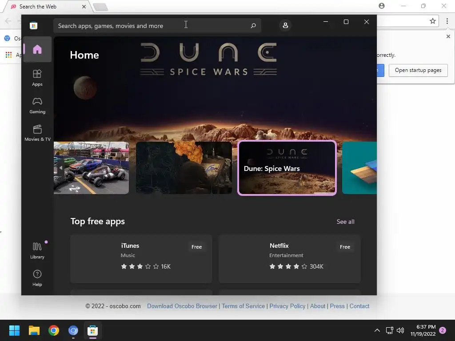Open File Explorer from the taskbar
Image resolution: width=455 pixels, height=341 pixels.
coord(34,330)
